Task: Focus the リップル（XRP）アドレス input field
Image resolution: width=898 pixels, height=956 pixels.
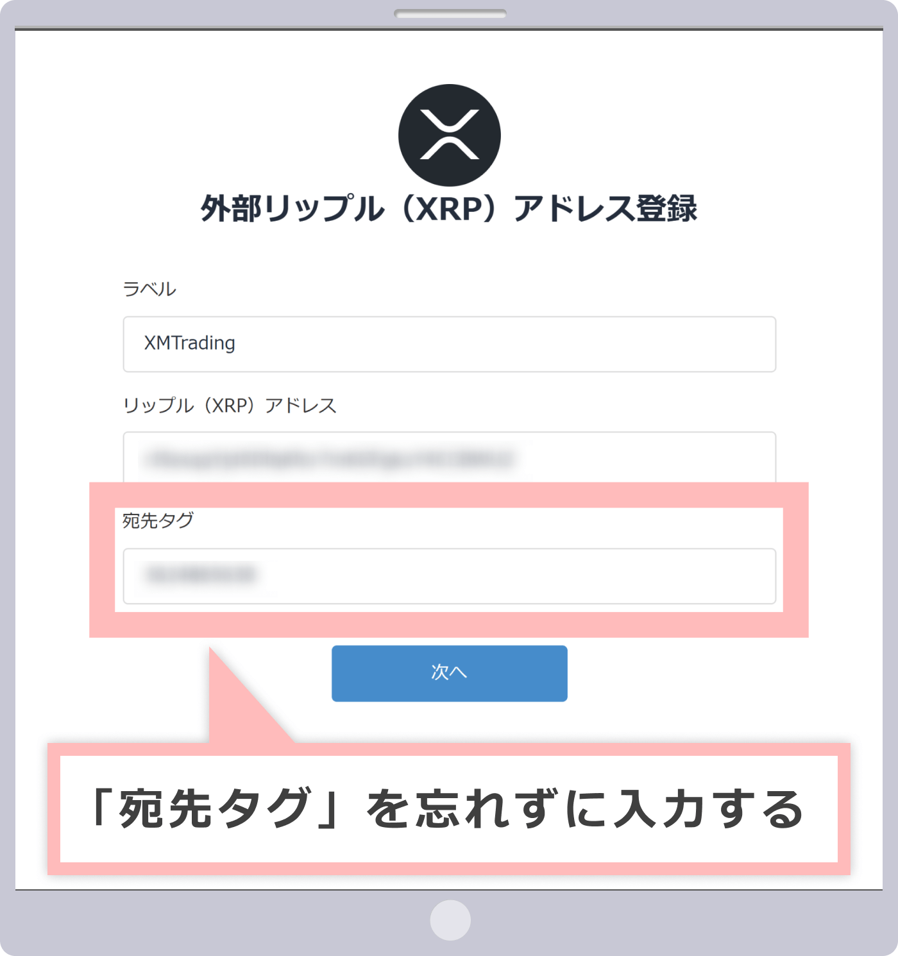Action: click(x=449, y=457)
